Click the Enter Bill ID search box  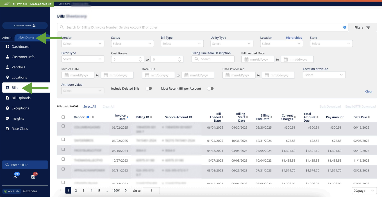[25, 165]
